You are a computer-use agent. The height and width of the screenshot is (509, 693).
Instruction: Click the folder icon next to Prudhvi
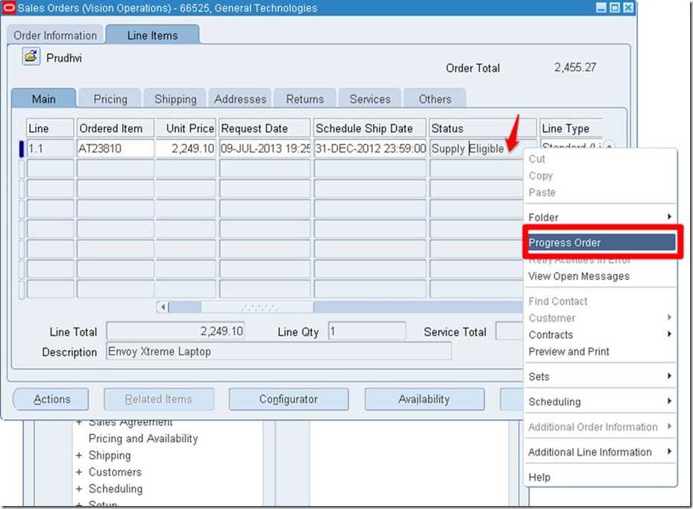(x=31, y=57)
